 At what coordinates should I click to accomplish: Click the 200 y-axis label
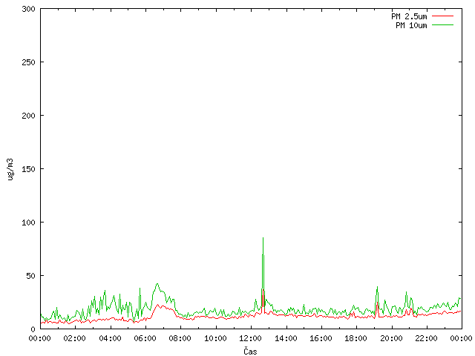(x=28, y=116)
